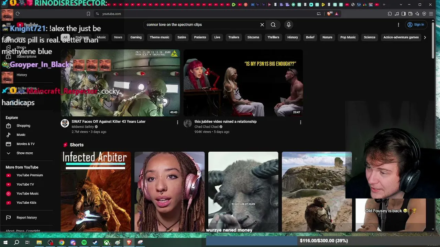The width and height of the screenshot is (440, 247).
Task: Filter results by Pop Music chip
Action: coord(348,37)
